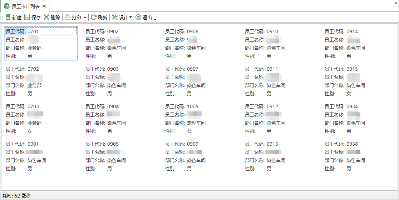Open the 打印 dropdown arrow
This screenshot has width=399, height=200.
(85, 17)
